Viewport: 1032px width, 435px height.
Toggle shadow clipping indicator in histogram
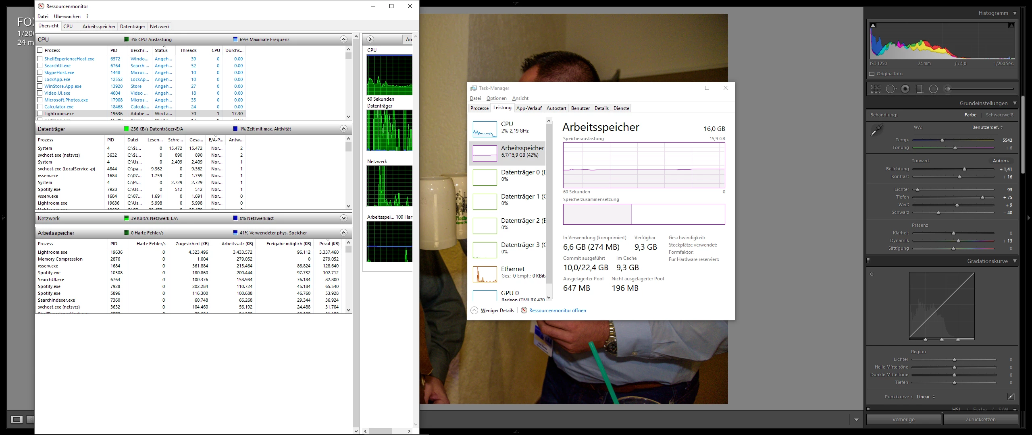[x=873, y=25]
